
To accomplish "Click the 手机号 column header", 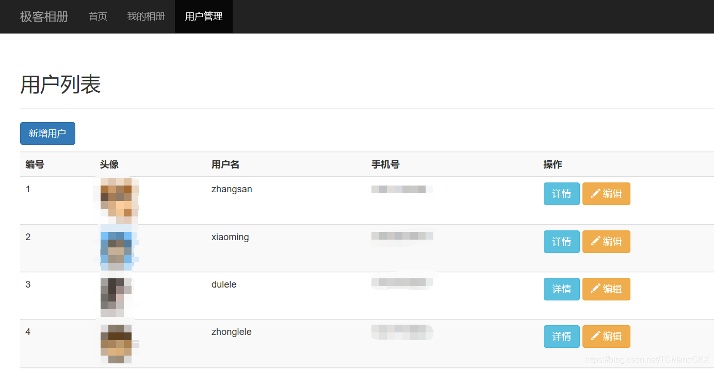I will tap(385, 164).
